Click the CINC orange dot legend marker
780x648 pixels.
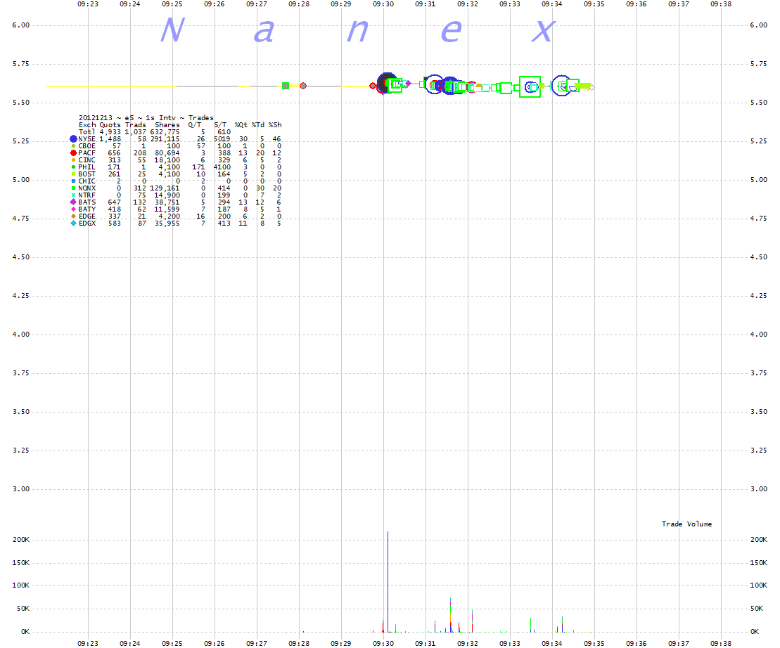(73, 160)
